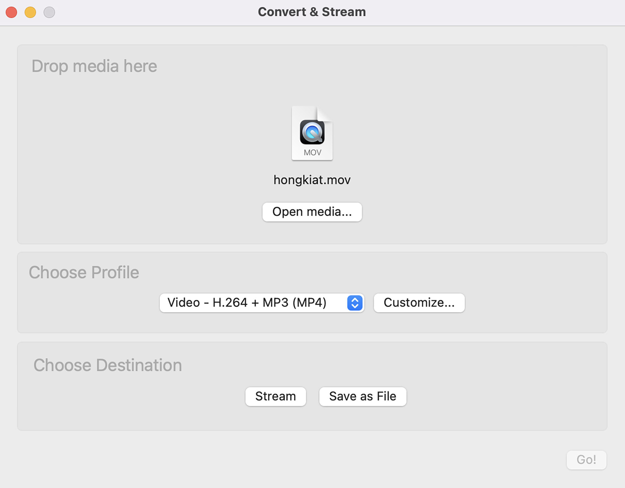Click the profile name text in the popup selector
The width and height of the screenshot is (625, 488).
(x=247, y=303)
